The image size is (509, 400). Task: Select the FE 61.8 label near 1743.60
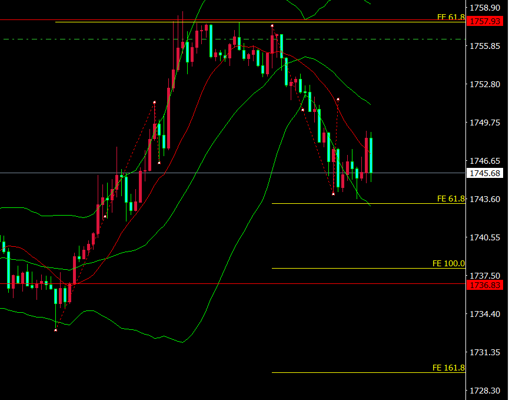point(451,199)
